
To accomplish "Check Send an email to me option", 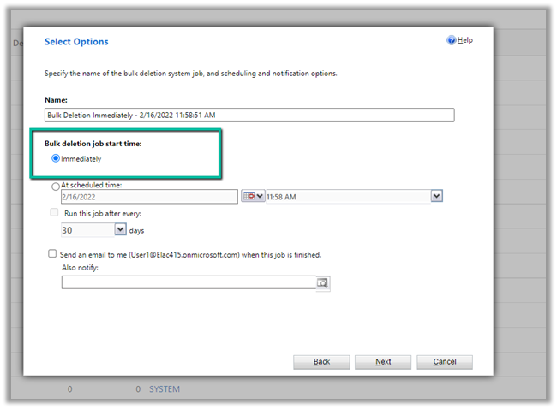I will [x=52, y=253].
